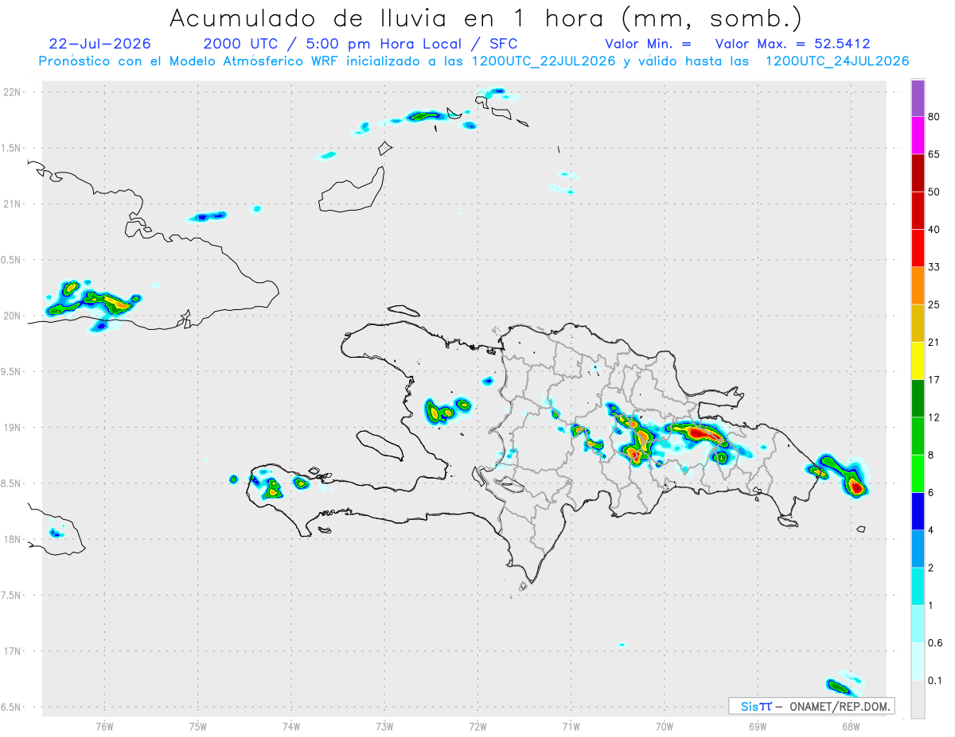955x737 pixels.
Task: Pick the orange swatch between 25 and 33
Action: click(918, 285)
